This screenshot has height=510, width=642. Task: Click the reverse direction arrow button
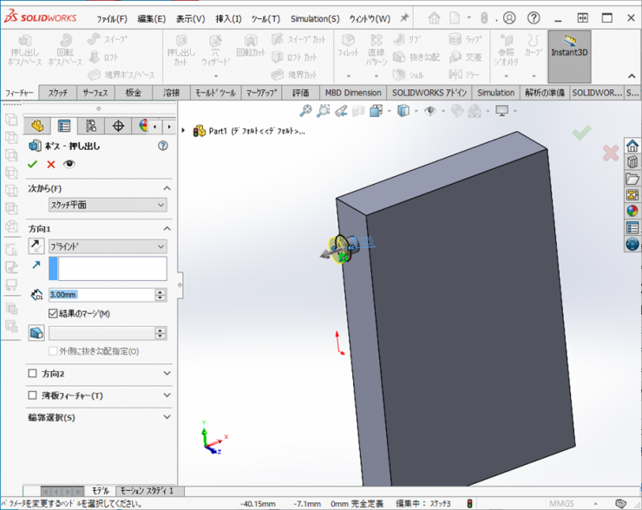coord(36,246)
